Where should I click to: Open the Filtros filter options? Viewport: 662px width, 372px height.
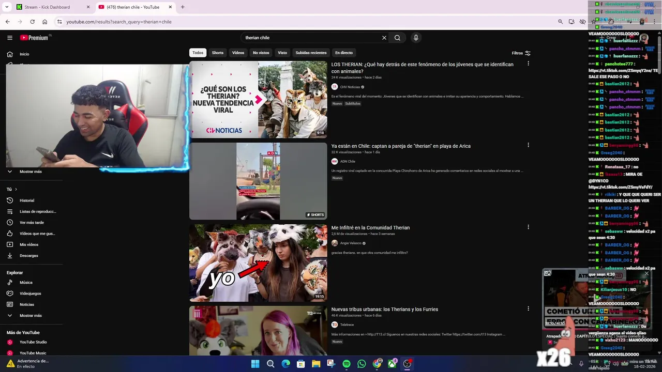pos(521,53)
